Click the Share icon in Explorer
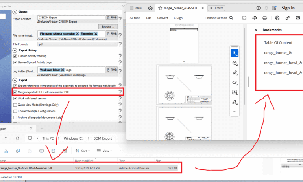The width and height of the screenshot is (303, 182). tap(53, 151)
